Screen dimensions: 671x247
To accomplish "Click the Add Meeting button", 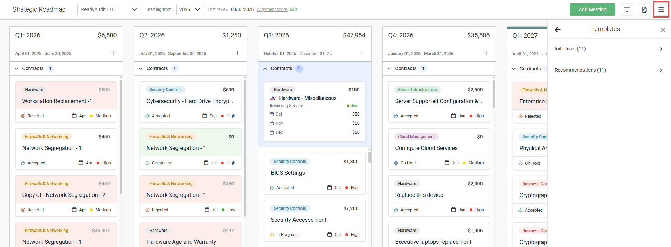I will pos(592,9).
